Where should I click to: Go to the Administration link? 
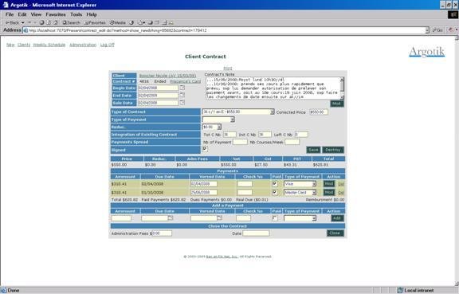click(83, 45)
